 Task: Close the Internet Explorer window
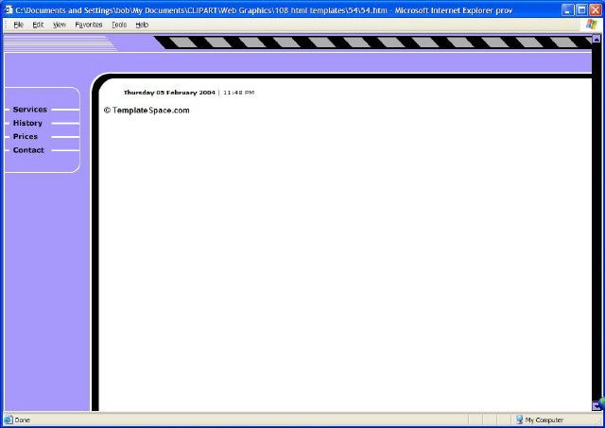(x=596, y=9)
